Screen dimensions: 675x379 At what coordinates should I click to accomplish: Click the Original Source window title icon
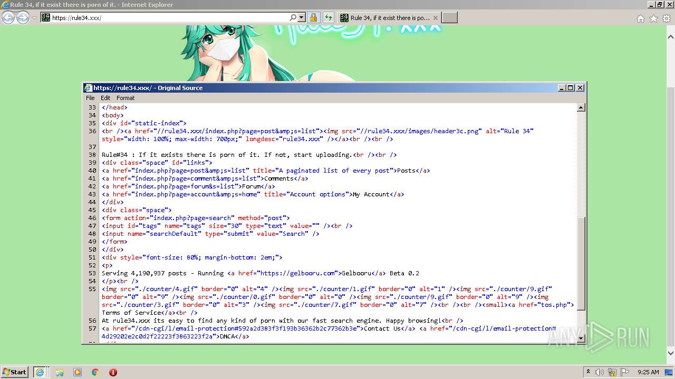tap(88, 88)
